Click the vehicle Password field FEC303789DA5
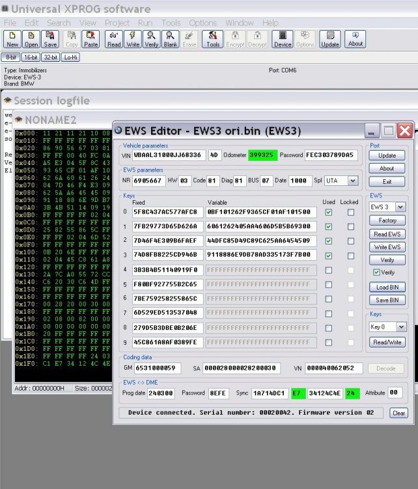The width and height of the screenshot is (418, 489). tap(331, 155)
